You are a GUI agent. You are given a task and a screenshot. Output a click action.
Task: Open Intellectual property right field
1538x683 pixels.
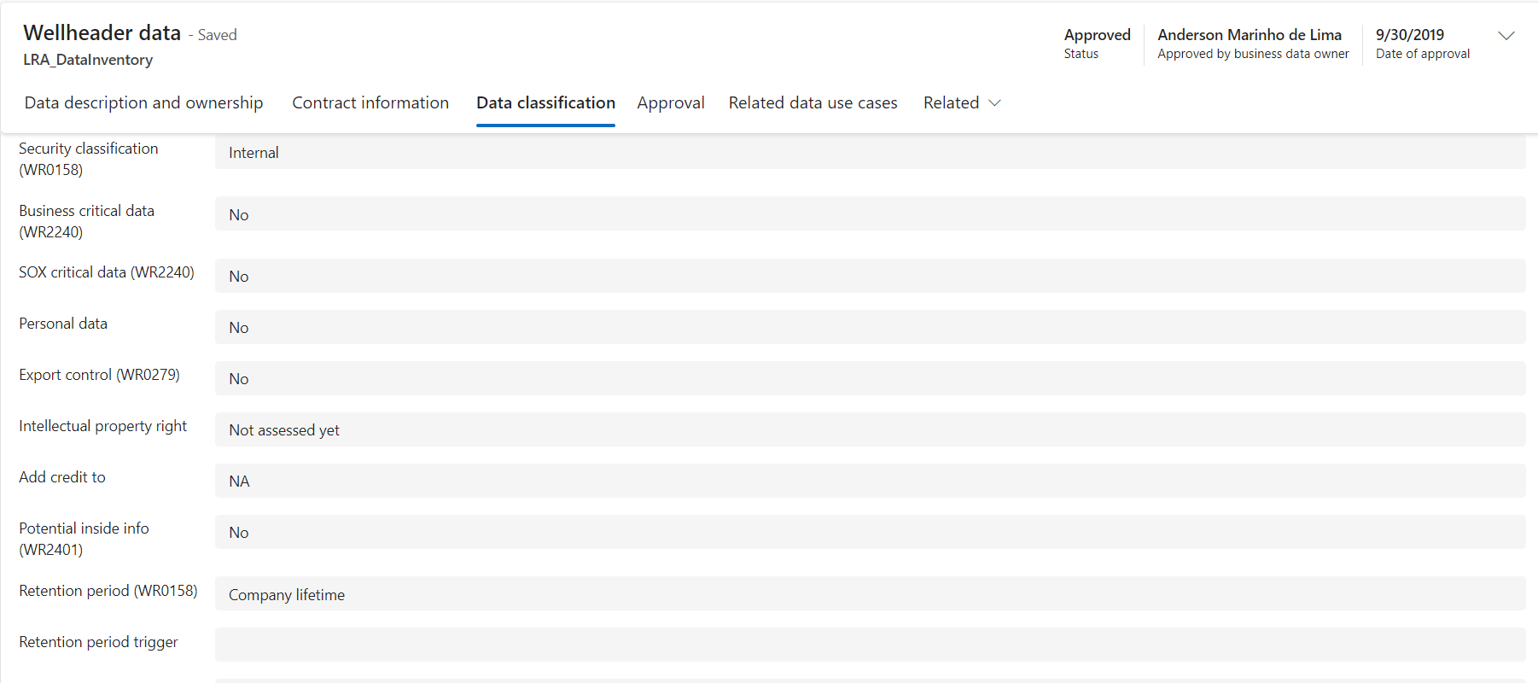869,430
